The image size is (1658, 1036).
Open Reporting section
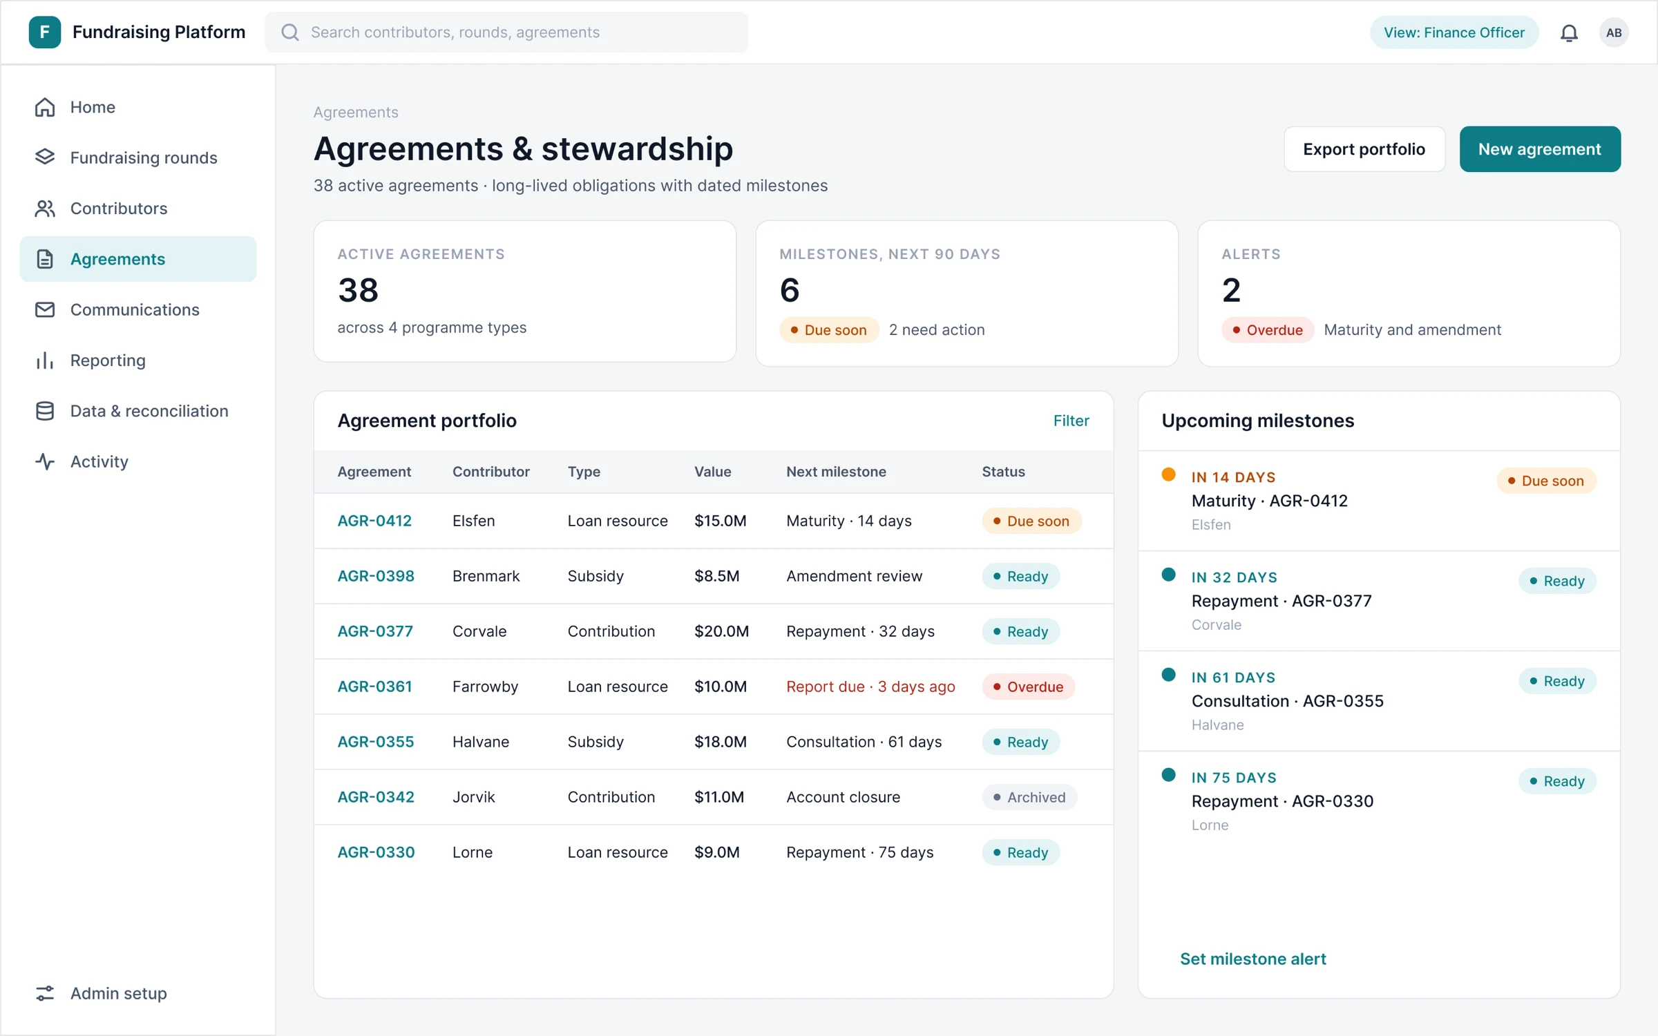coord(138,361)
